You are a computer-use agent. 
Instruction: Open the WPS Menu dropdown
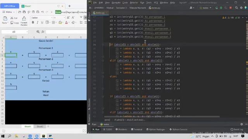point(9,12)
